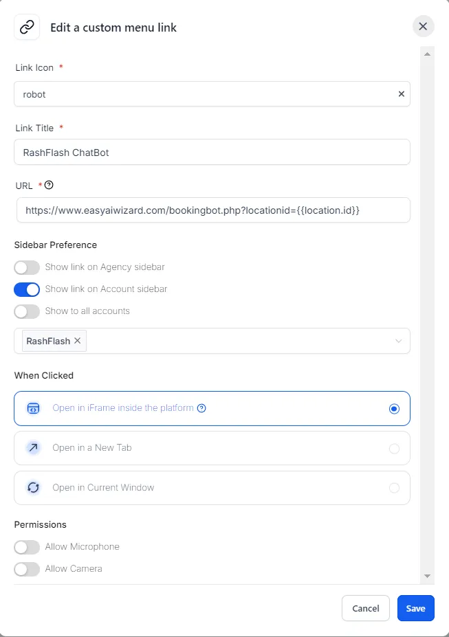The height and width of the screenshot is (637, 449).
Task: Turn on Show to all accounts
Action: click(x=27, y=311)
